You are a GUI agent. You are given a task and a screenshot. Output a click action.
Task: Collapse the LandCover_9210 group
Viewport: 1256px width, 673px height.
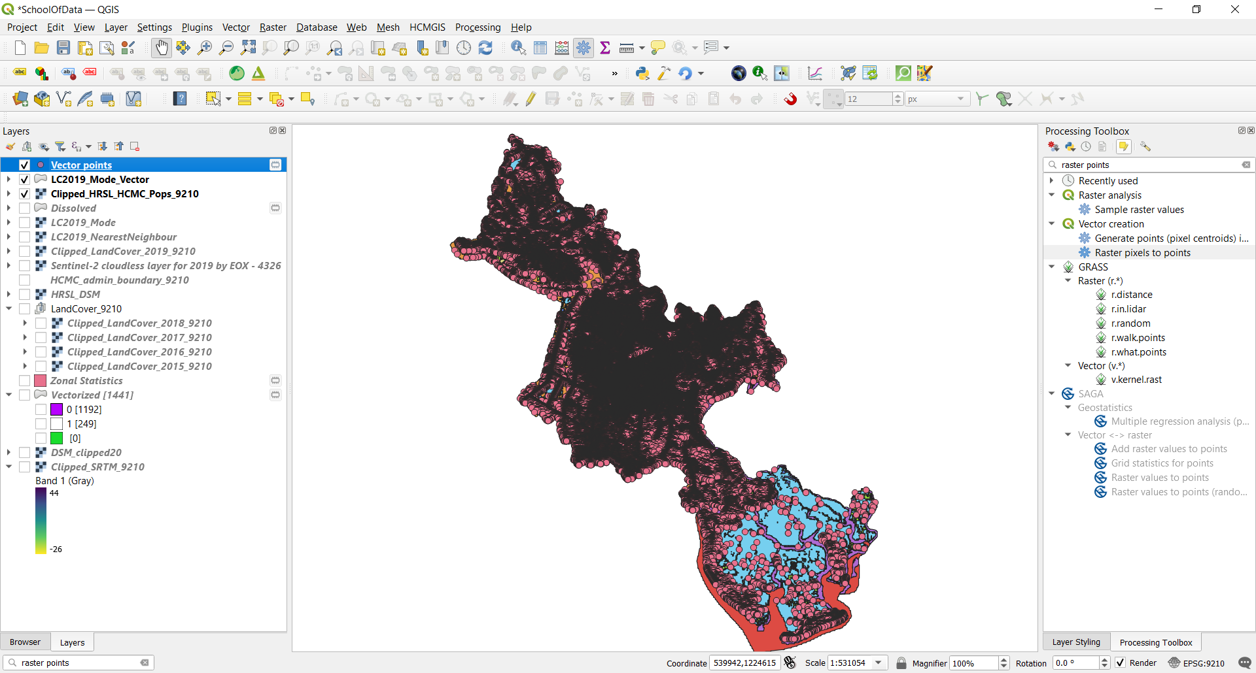click(x=9, y=309)
